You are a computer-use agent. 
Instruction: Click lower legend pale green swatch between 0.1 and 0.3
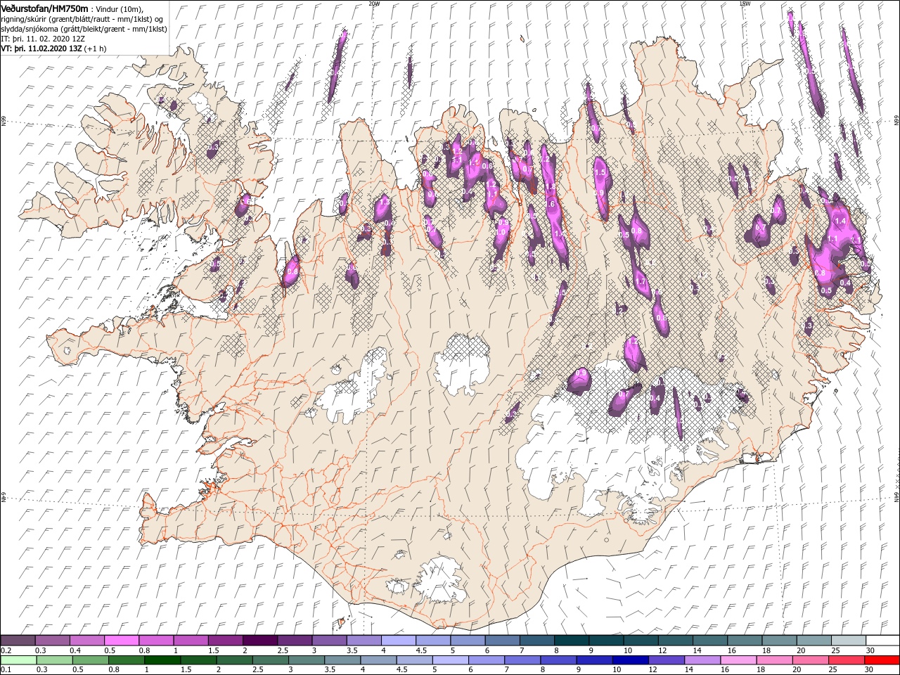click(x=18, y=660)
